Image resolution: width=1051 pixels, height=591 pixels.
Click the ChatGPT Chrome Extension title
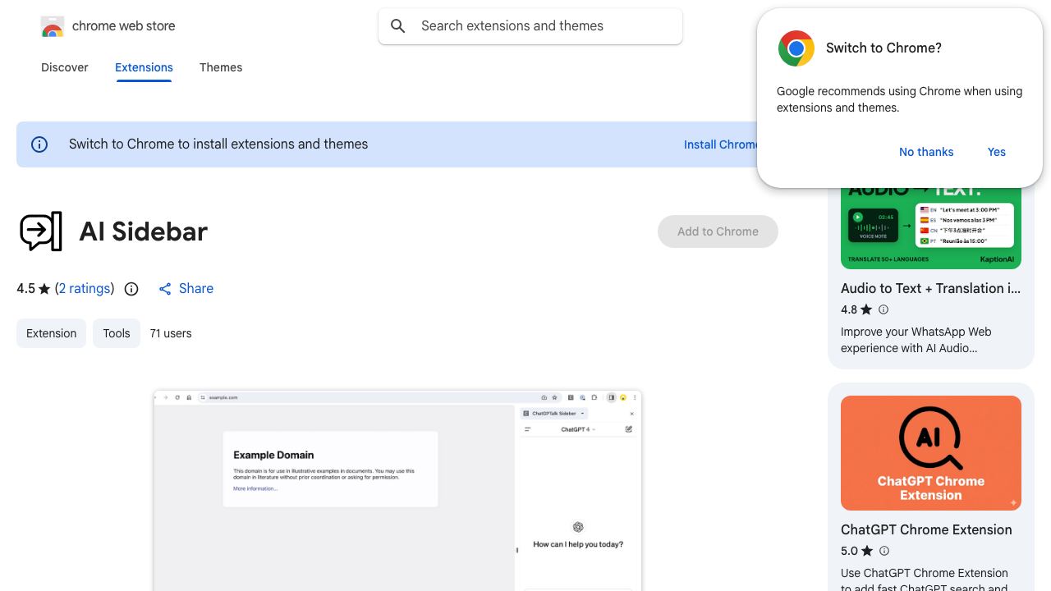click(x=926, y=529)
